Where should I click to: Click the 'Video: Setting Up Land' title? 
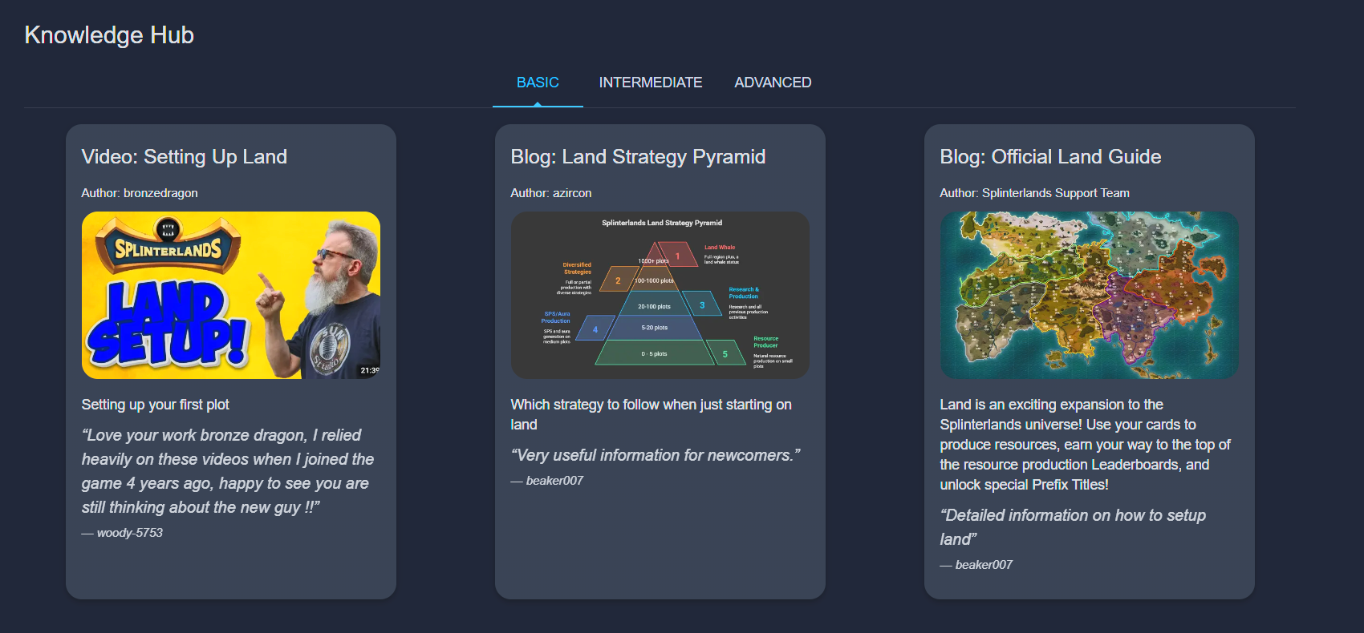click(x=185, y=157)
